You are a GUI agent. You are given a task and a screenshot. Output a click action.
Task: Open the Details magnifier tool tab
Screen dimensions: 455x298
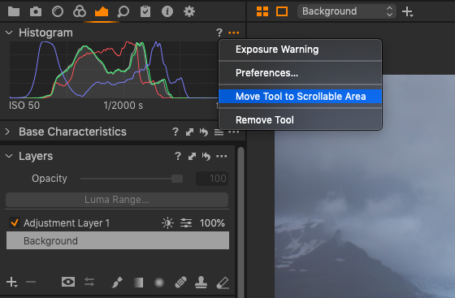(123, 11)
